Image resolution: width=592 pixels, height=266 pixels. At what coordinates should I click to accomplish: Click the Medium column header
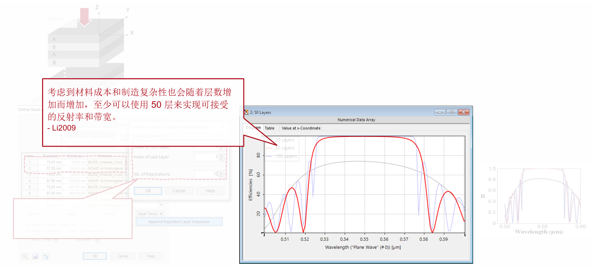coord(105,156)
